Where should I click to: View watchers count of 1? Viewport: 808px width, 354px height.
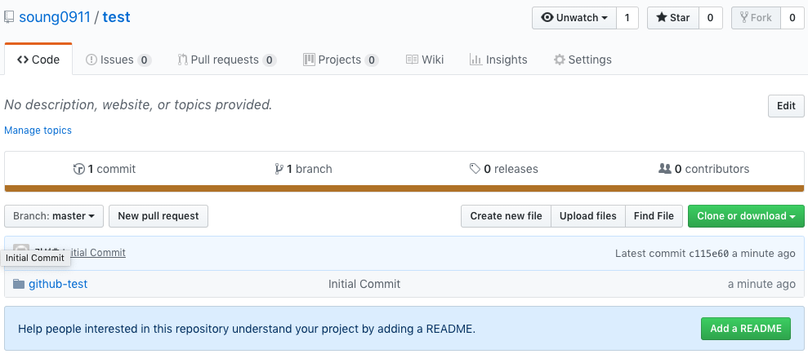pos(627,17)
